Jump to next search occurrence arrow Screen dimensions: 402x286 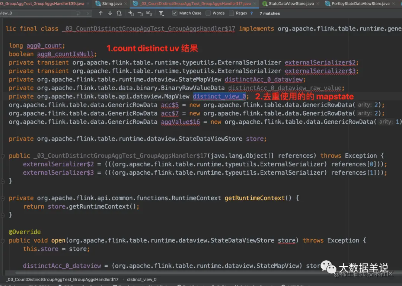(x=110, y=13)
